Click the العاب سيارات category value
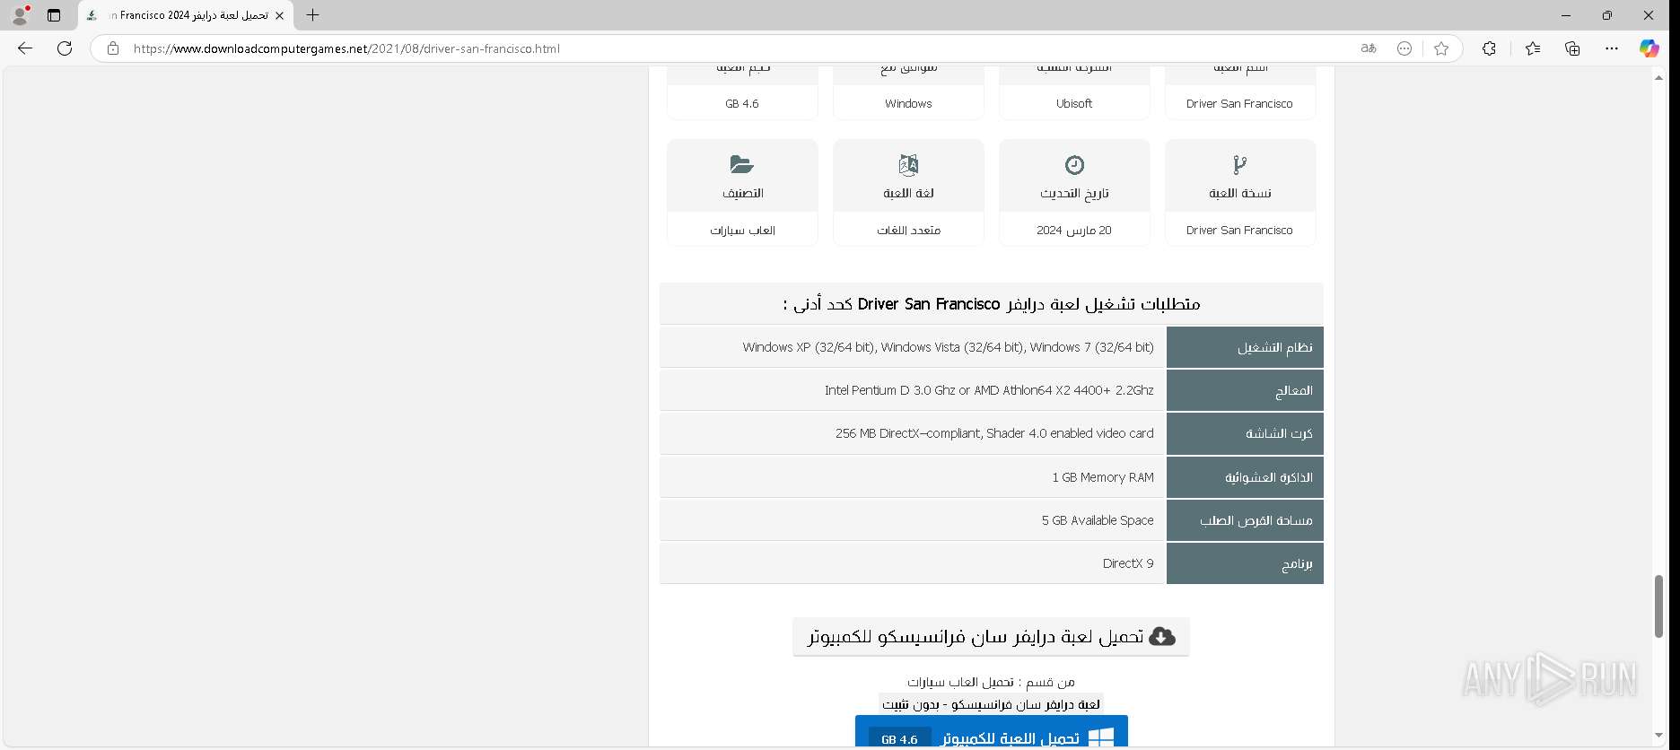The height and width of the screenshot is (750, 1680). point(742,231)
